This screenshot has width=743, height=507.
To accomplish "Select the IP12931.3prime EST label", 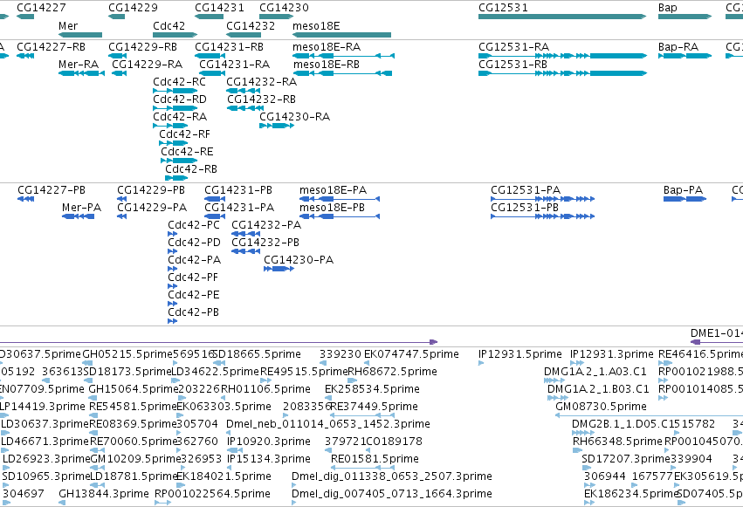I will (612, 354).
